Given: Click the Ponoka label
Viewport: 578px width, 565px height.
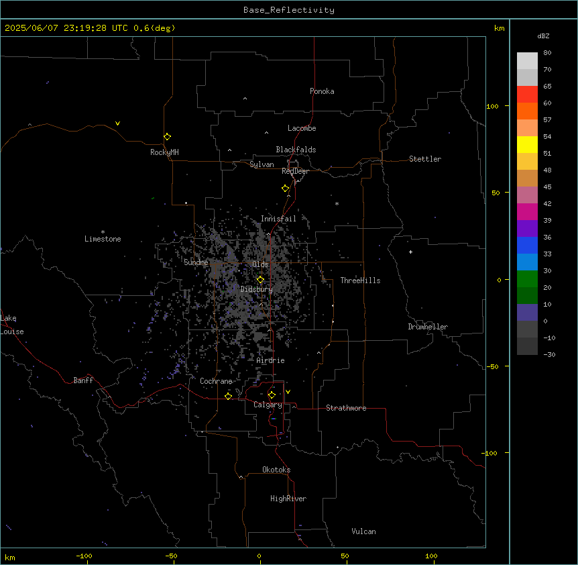Looking at the screenshot, I should [322, 91].
